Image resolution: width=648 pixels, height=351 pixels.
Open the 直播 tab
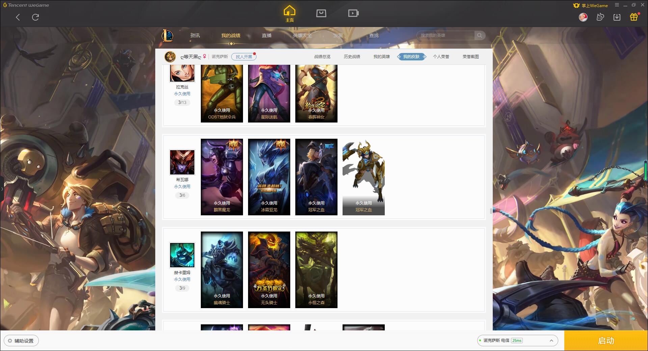coord(267,35)
